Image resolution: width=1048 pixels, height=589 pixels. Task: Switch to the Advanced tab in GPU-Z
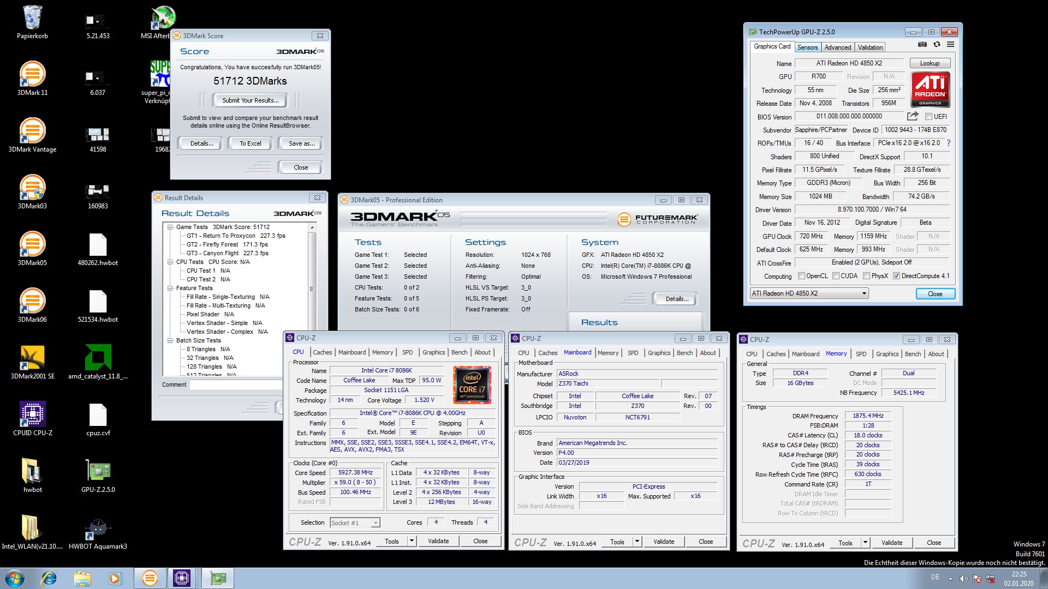837,47
